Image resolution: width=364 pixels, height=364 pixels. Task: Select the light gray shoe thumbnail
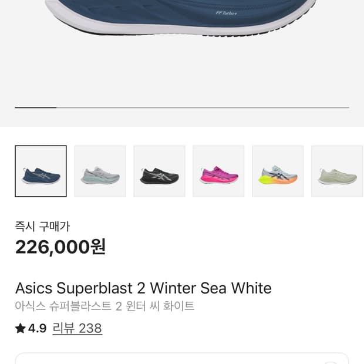100,171
